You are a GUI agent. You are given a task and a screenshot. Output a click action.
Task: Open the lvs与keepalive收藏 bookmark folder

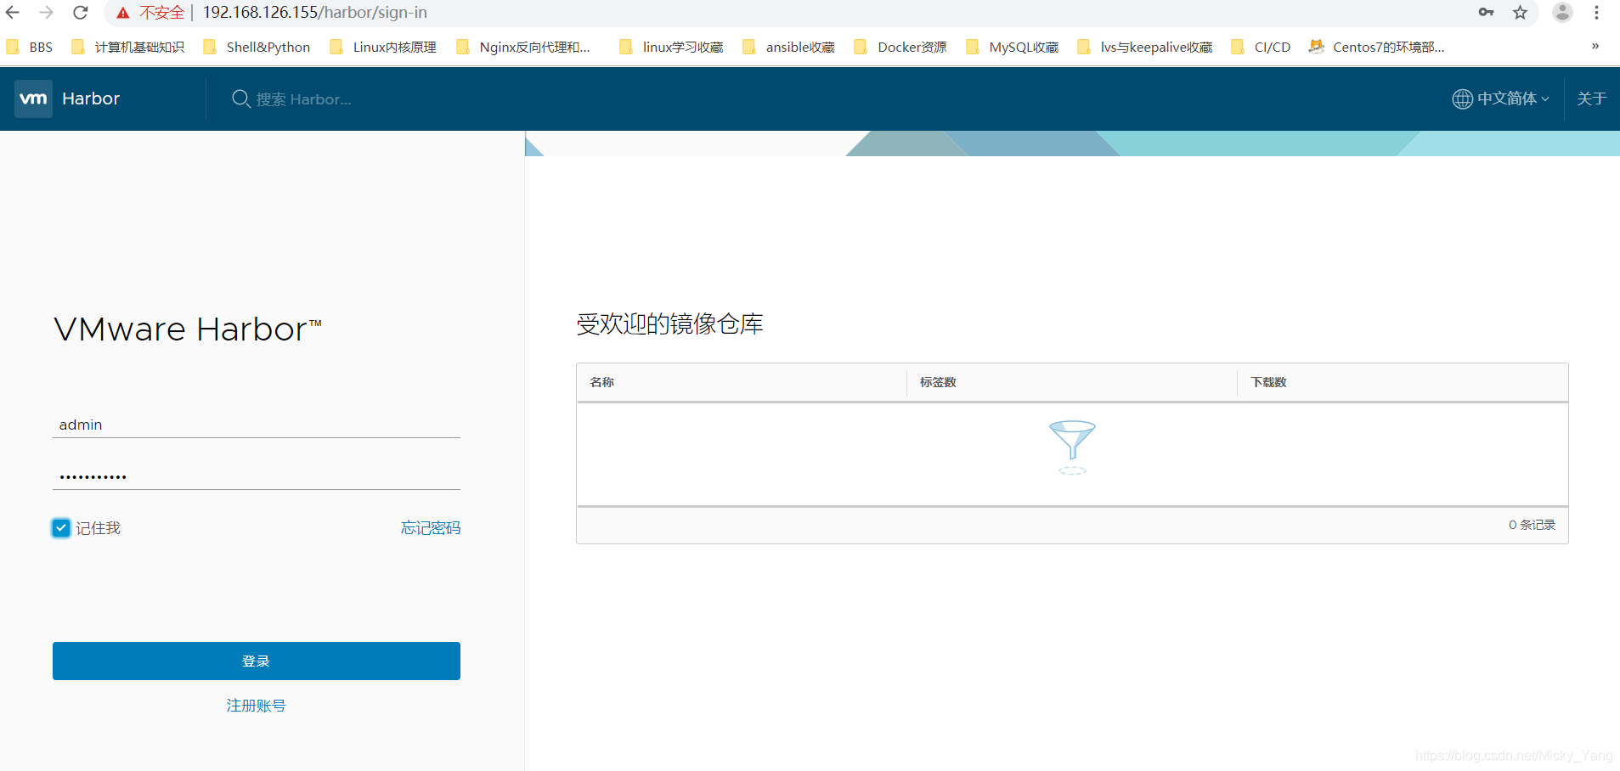coord(1145,47)
